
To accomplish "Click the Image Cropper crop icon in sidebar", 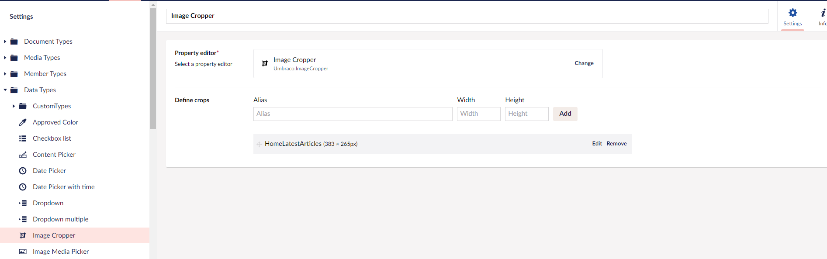I will (23, 235).
